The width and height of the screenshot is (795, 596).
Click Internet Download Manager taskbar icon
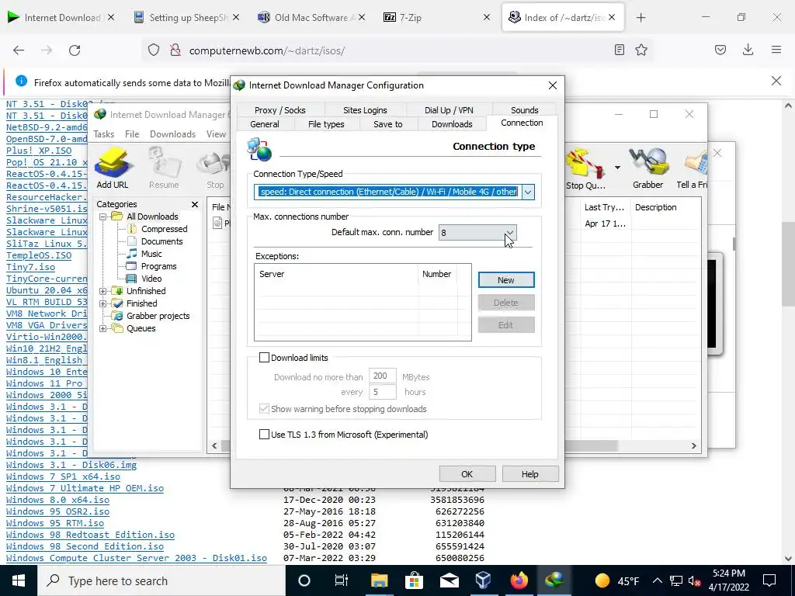(554, 580)
